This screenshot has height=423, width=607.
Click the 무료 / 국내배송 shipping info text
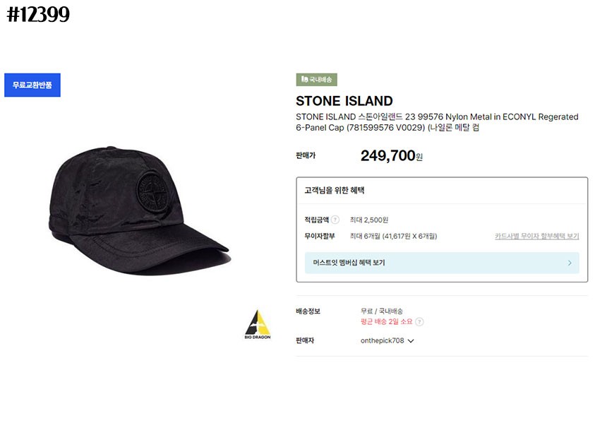click(x=382, y=311)
